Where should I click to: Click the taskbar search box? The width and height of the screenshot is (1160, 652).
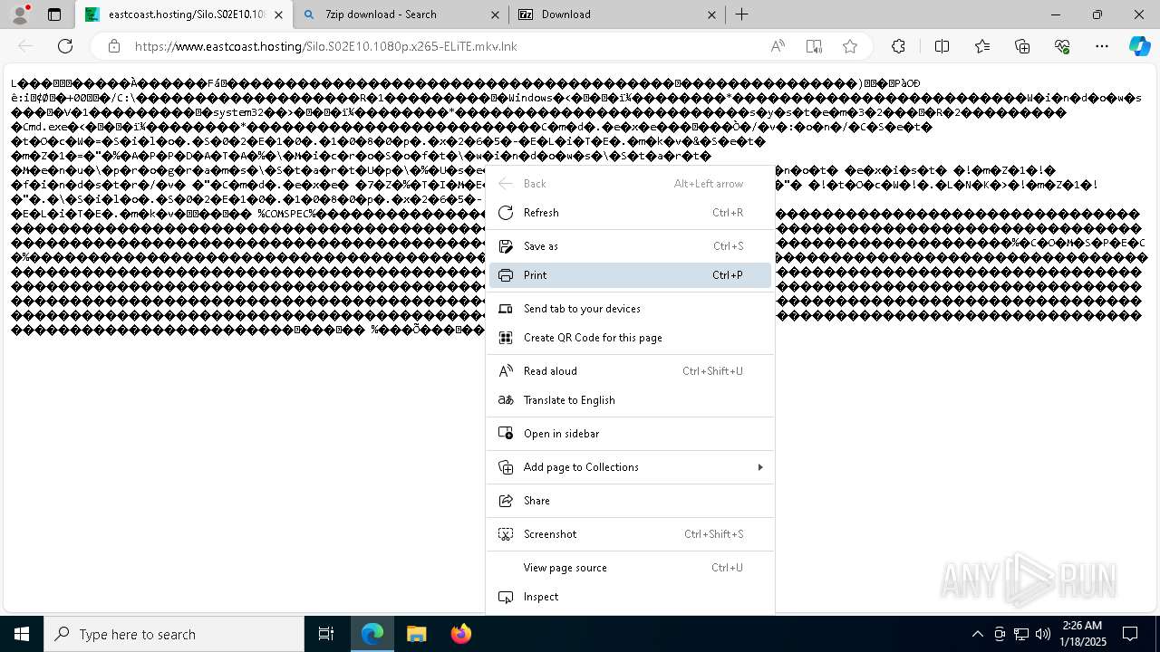(174, 634)
